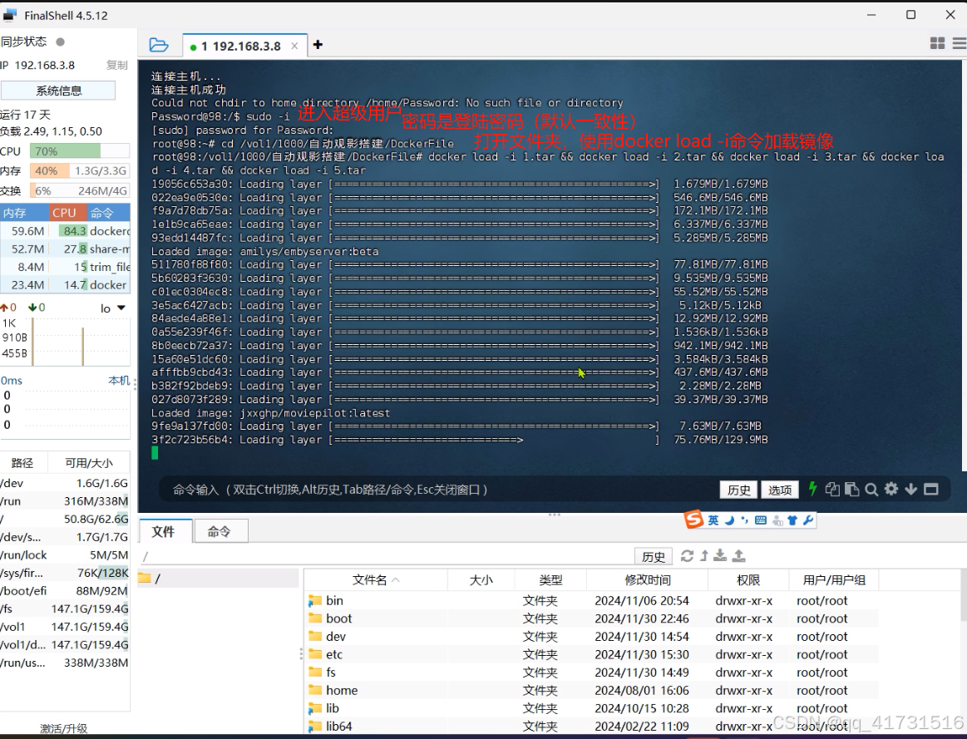Add a new session tab with plus

pyautogui.click(x=318, y=44)
